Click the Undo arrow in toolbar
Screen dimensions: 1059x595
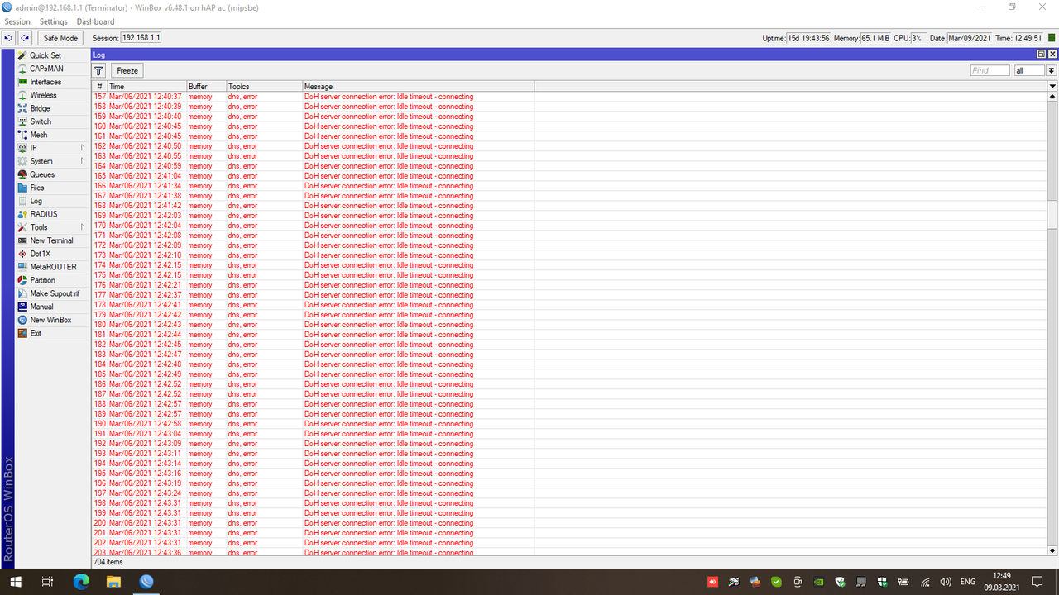pos(8,38)
